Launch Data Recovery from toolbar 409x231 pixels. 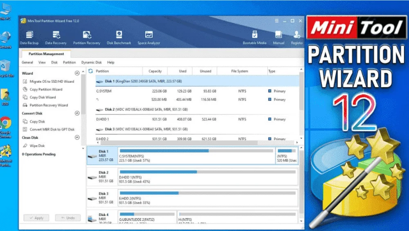(x=56, y=38)
